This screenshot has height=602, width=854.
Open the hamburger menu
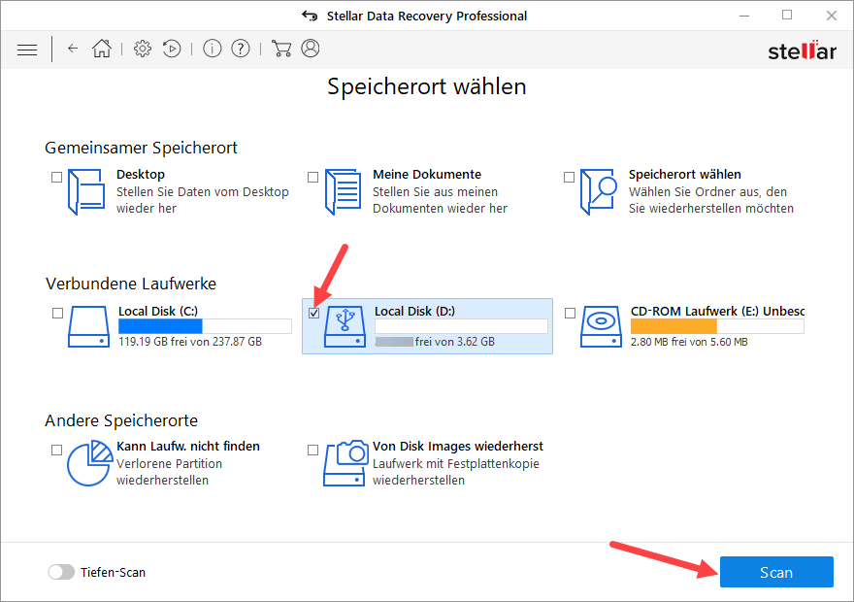tap(27, 50)
